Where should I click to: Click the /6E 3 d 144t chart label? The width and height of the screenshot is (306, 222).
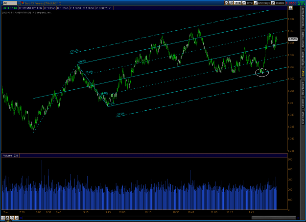pyautogui.click(x=10, y=8)
